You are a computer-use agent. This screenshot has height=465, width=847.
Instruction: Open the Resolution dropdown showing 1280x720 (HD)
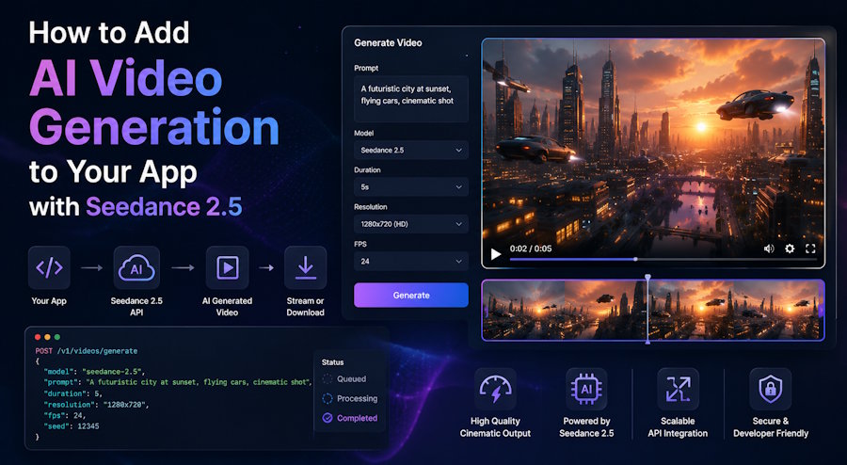(411, 224)
